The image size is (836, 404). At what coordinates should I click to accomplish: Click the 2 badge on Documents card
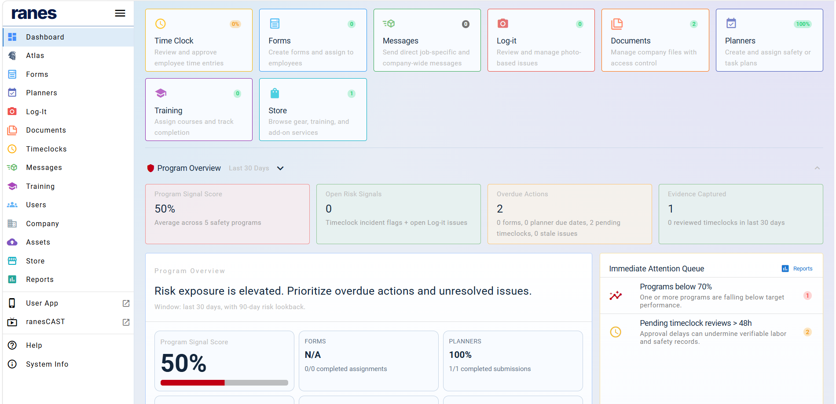pyautogui.click(x=693, y=24)
